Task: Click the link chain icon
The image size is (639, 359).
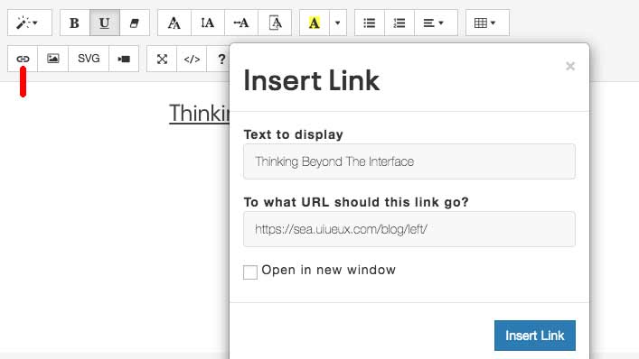Action: (23, 59)
